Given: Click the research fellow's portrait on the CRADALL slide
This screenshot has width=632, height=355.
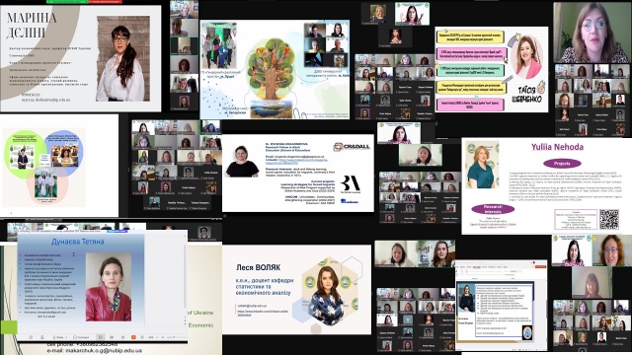Looking at the screenshot, I should [x=243, y=162].
